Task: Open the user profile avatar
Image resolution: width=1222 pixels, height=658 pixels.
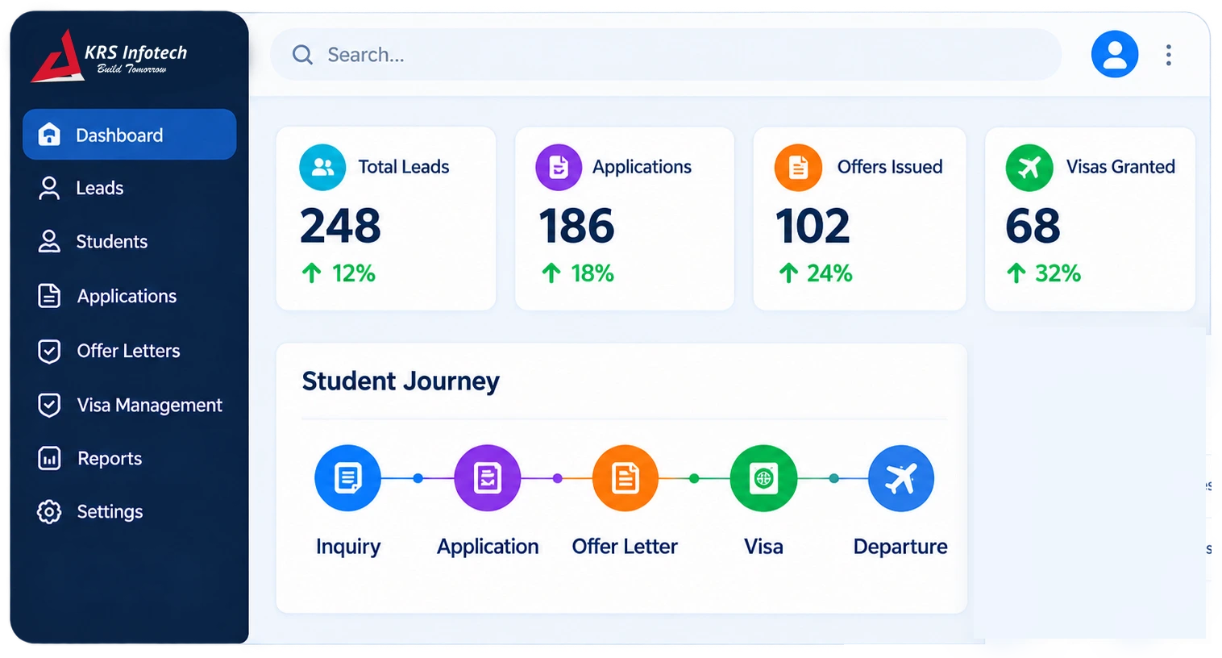Action: (1115, 54)
